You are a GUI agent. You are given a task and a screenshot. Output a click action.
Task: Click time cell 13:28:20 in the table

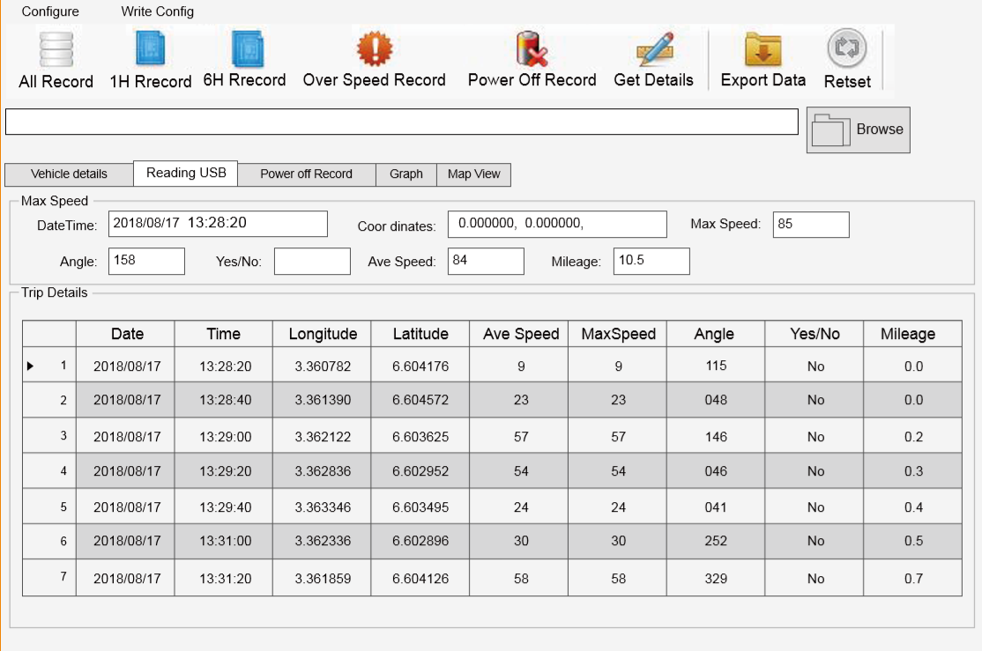click(x=224, y=366)
